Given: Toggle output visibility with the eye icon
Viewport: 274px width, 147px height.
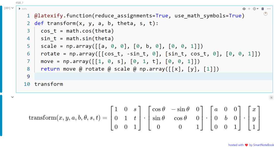Looking at the screenshot, I should point(244,8).
